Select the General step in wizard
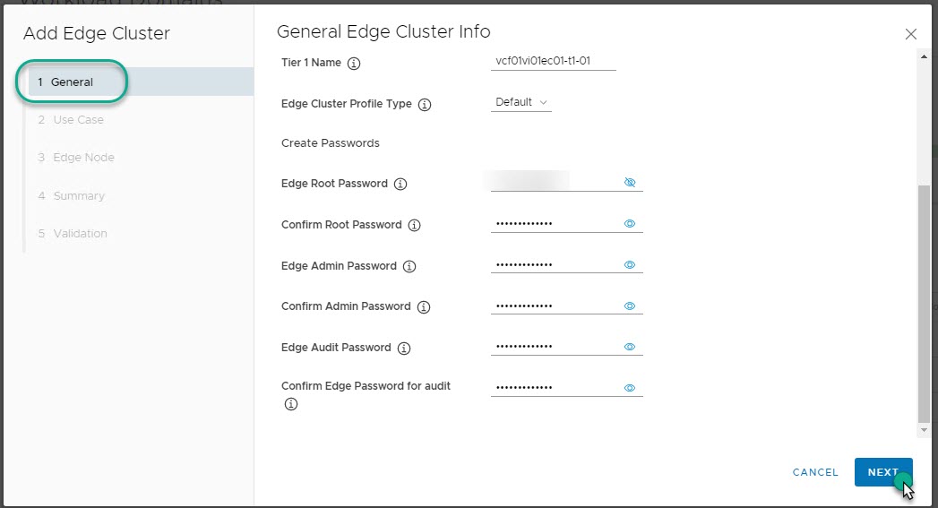 point(72,82)
